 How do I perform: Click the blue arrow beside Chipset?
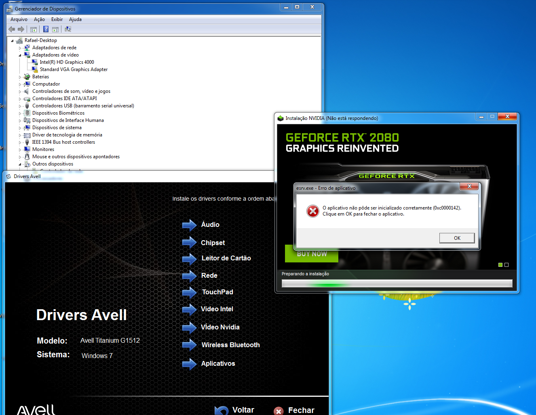(189, 242)
